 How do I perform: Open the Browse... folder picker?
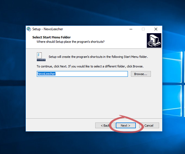(x=141, y=74)
